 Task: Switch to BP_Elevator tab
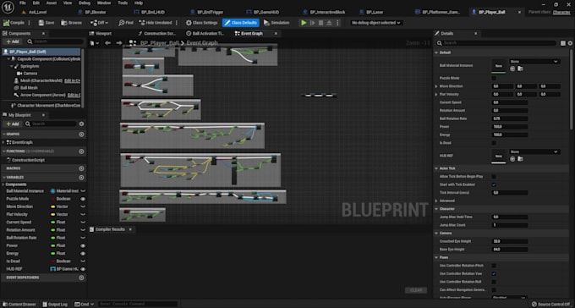click(x=96, y=12)
